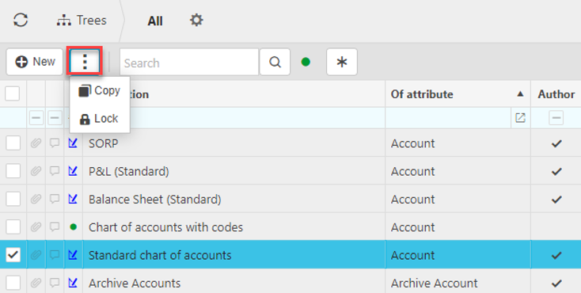This screenshot has height=293, width=581.
Task: Open the Trees view
Action: tap(82, 21)
